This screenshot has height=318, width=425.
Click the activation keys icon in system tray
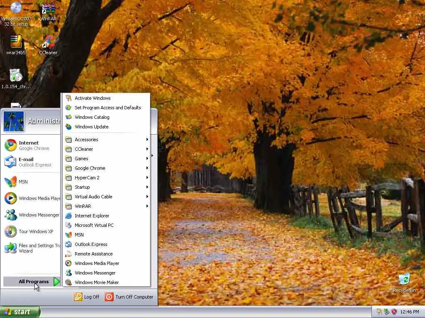pos(379,312)
